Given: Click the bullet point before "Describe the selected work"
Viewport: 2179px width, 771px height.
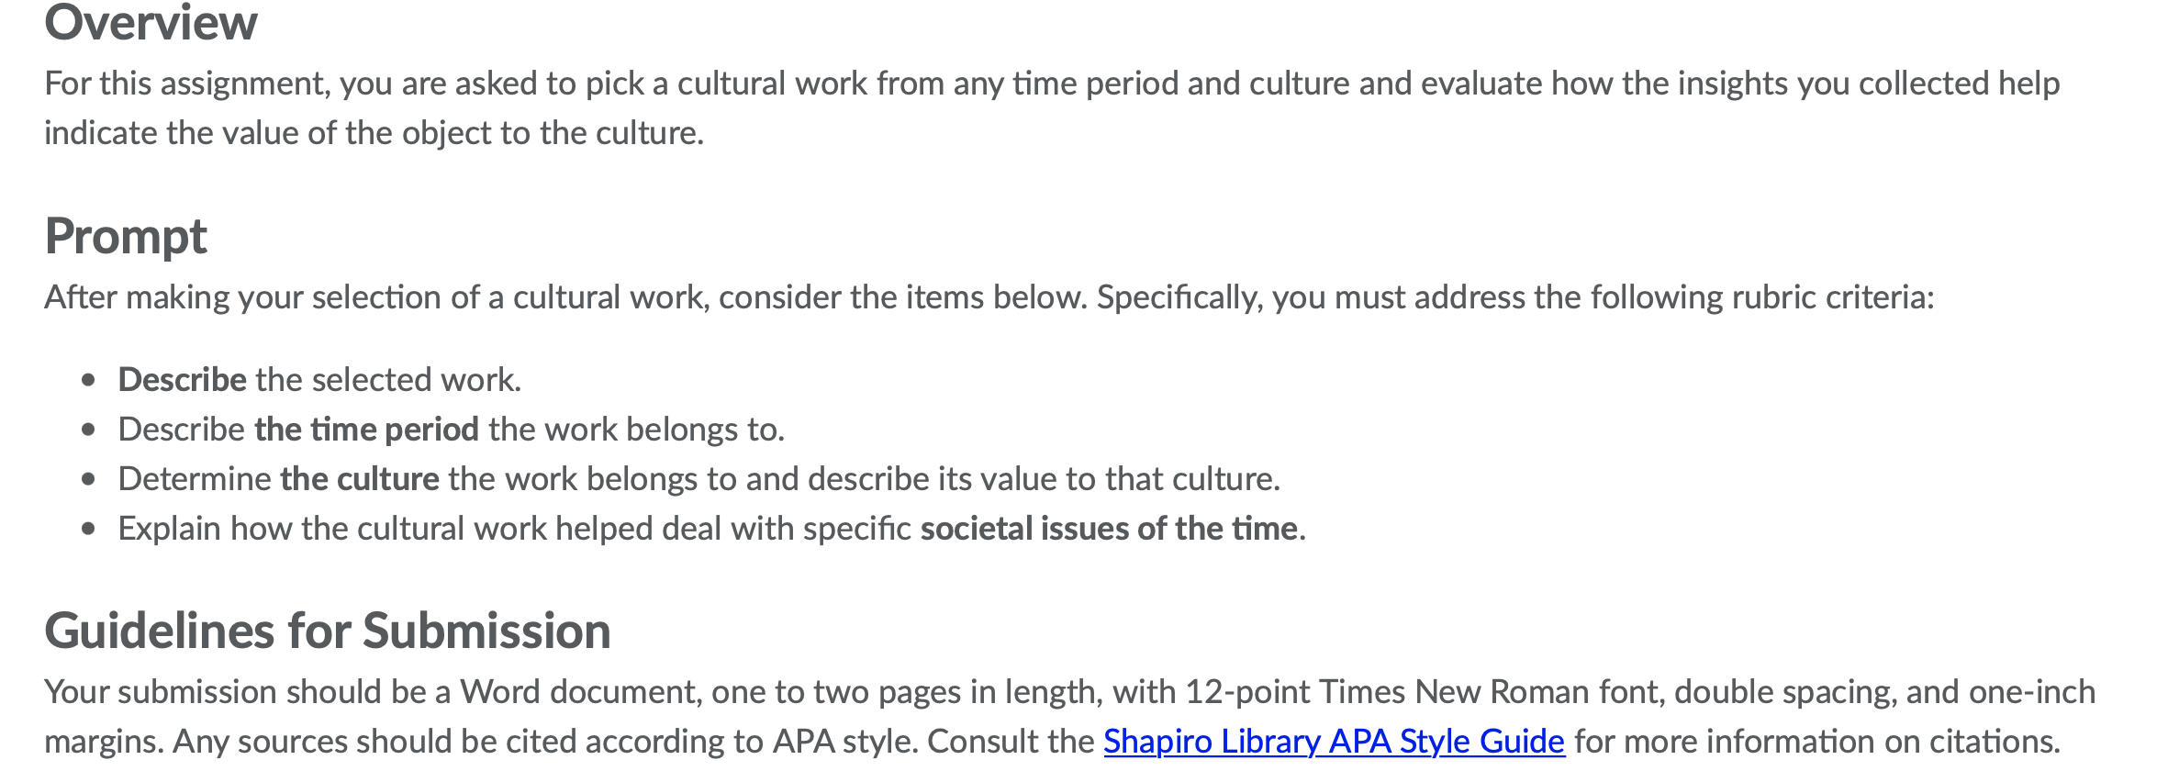Looking at the screenshot, I should click(x=88, y=380).
